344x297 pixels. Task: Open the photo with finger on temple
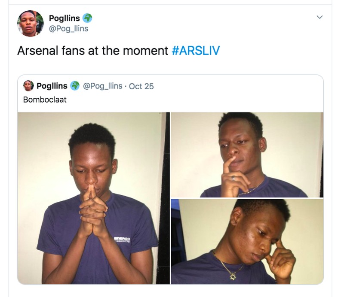click(x=246, y=241)
